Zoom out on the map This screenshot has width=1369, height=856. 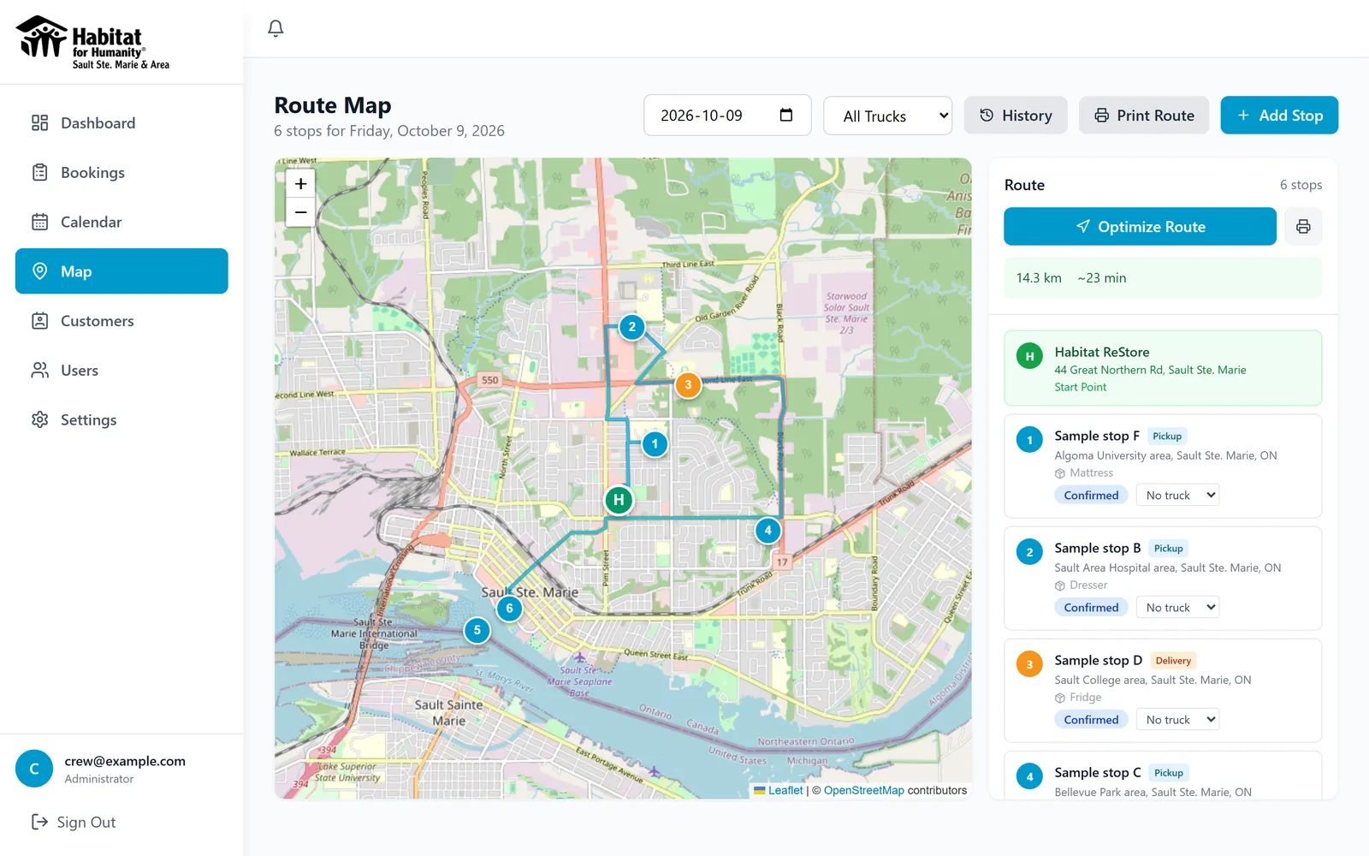coord(301,212)
